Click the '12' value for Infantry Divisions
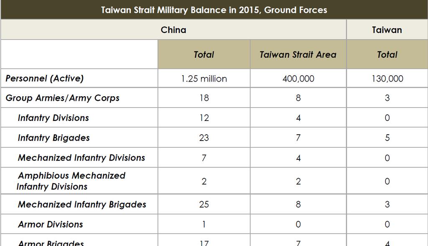 (x=204, y=118)
